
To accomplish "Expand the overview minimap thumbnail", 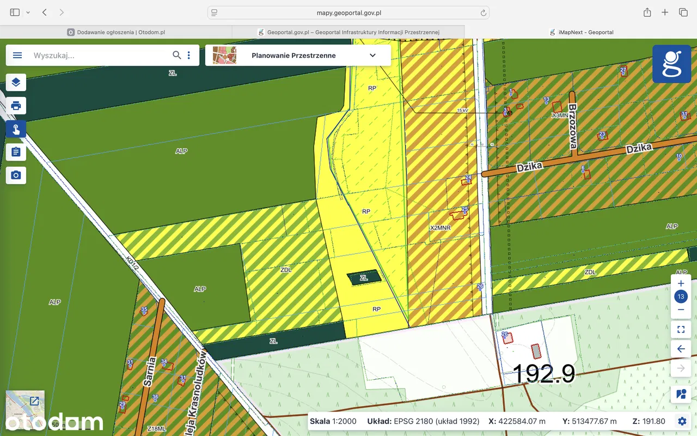I will point(34,401).
